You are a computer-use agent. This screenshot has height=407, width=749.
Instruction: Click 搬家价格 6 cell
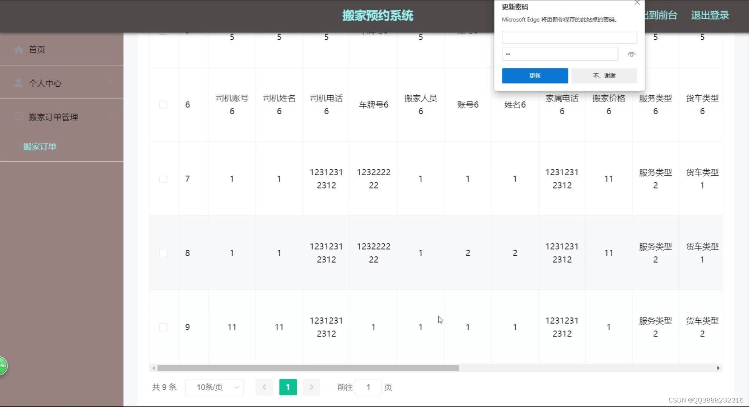coord(609,105)
